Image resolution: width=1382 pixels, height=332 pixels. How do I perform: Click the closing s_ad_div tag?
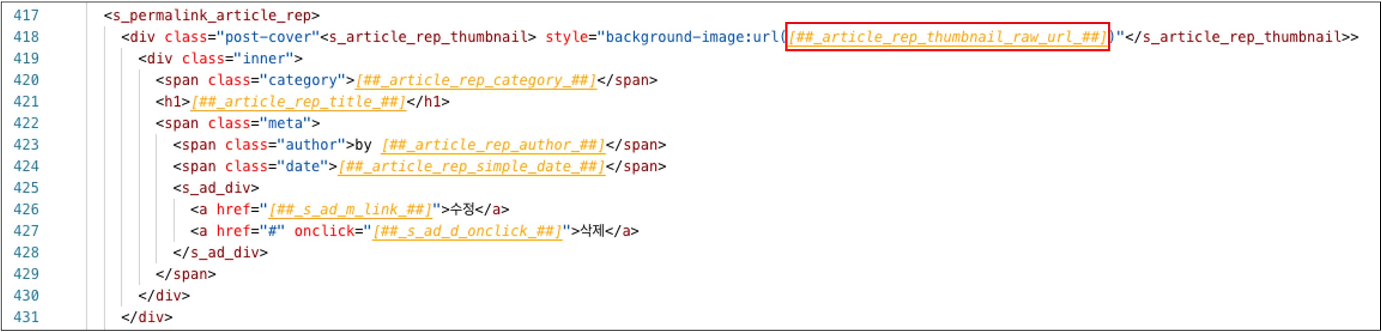point(220,253)
